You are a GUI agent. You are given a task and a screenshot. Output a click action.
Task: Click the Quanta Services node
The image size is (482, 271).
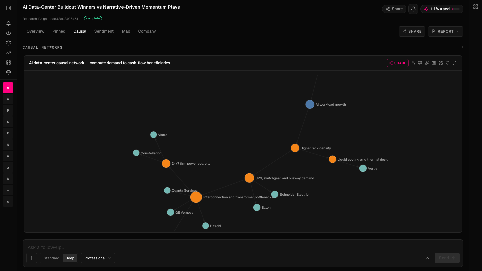[x=167, y=190]
